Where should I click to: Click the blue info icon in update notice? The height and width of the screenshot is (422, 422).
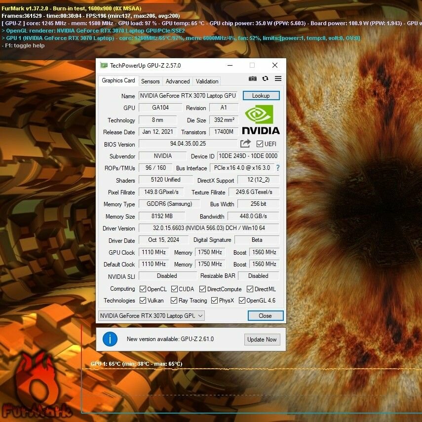[x=110, y=339]
